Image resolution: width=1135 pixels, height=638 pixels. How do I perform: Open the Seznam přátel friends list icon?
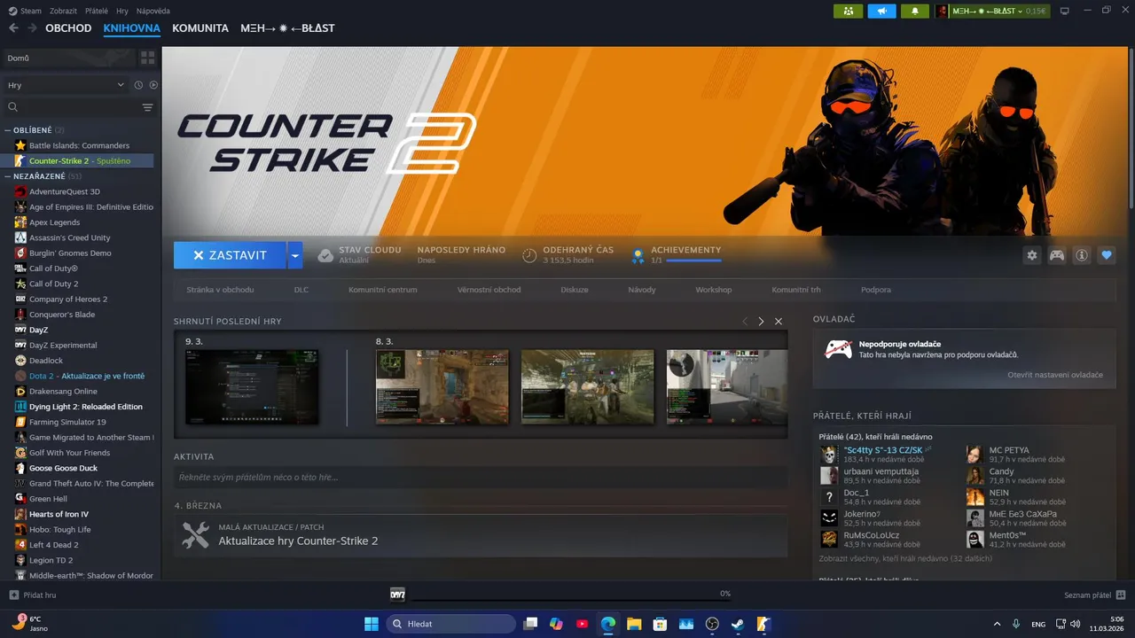(x=1121, y=595)
